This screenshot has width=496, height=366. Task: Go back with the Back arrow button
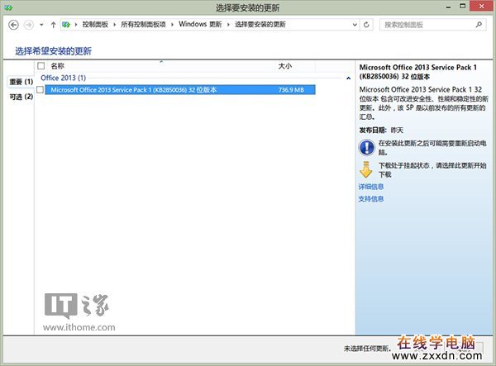click(13, 25)
